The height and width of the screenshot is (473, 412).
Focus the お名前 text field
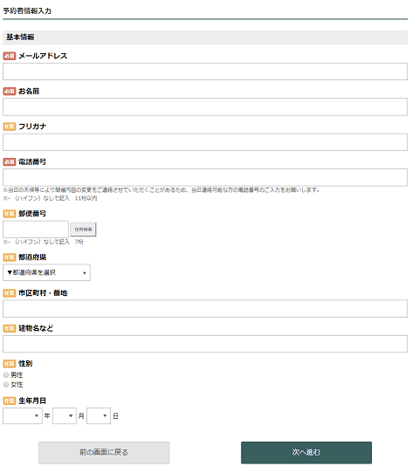205,106
